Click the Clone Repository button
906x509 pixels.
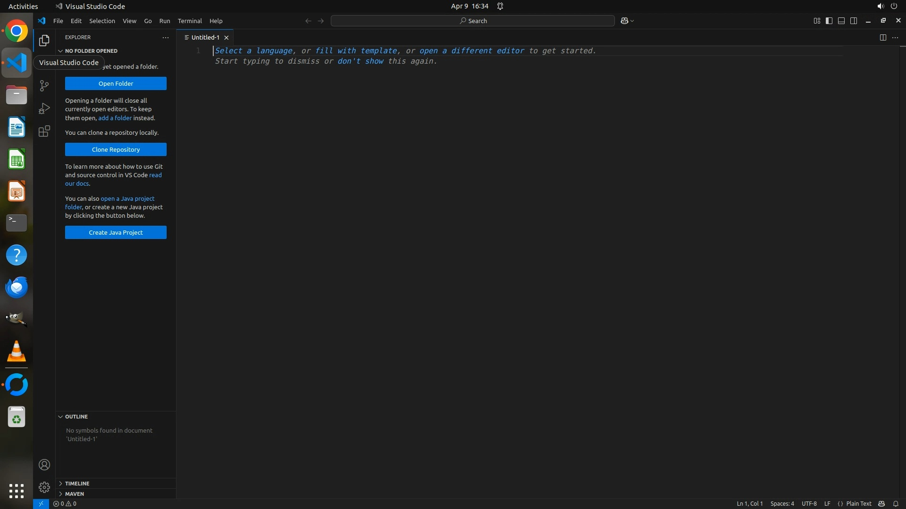pyautogui.click(x=116, y=149)
